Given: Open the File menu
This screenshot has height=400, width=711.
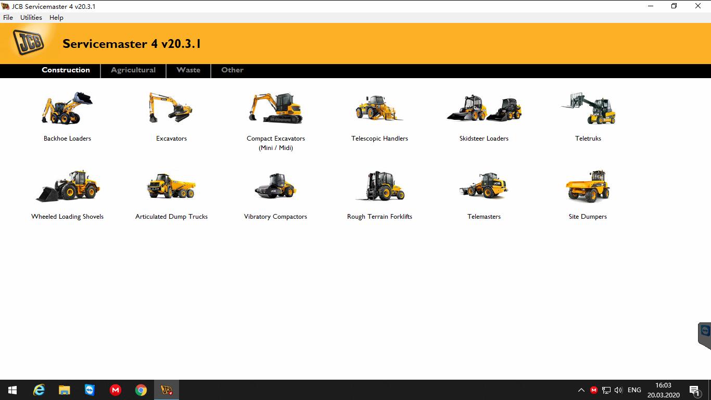Looking at the screenshot, I should pos(8,17).
